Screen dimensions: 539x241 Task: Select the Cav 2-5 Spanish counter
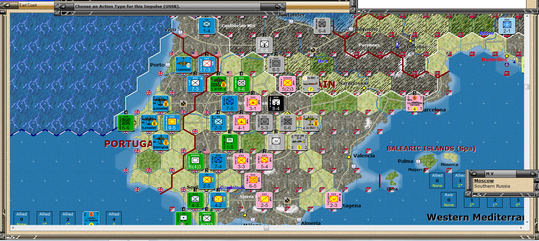[264, 200]
